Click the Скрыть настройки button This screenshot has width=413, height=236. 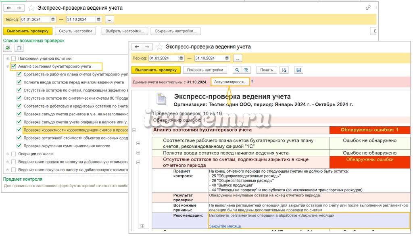click(75, 31)
